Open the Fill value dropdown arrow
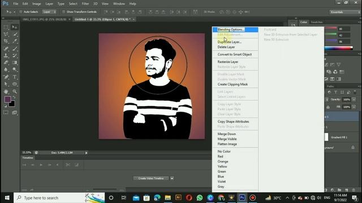 pos(354,107)
